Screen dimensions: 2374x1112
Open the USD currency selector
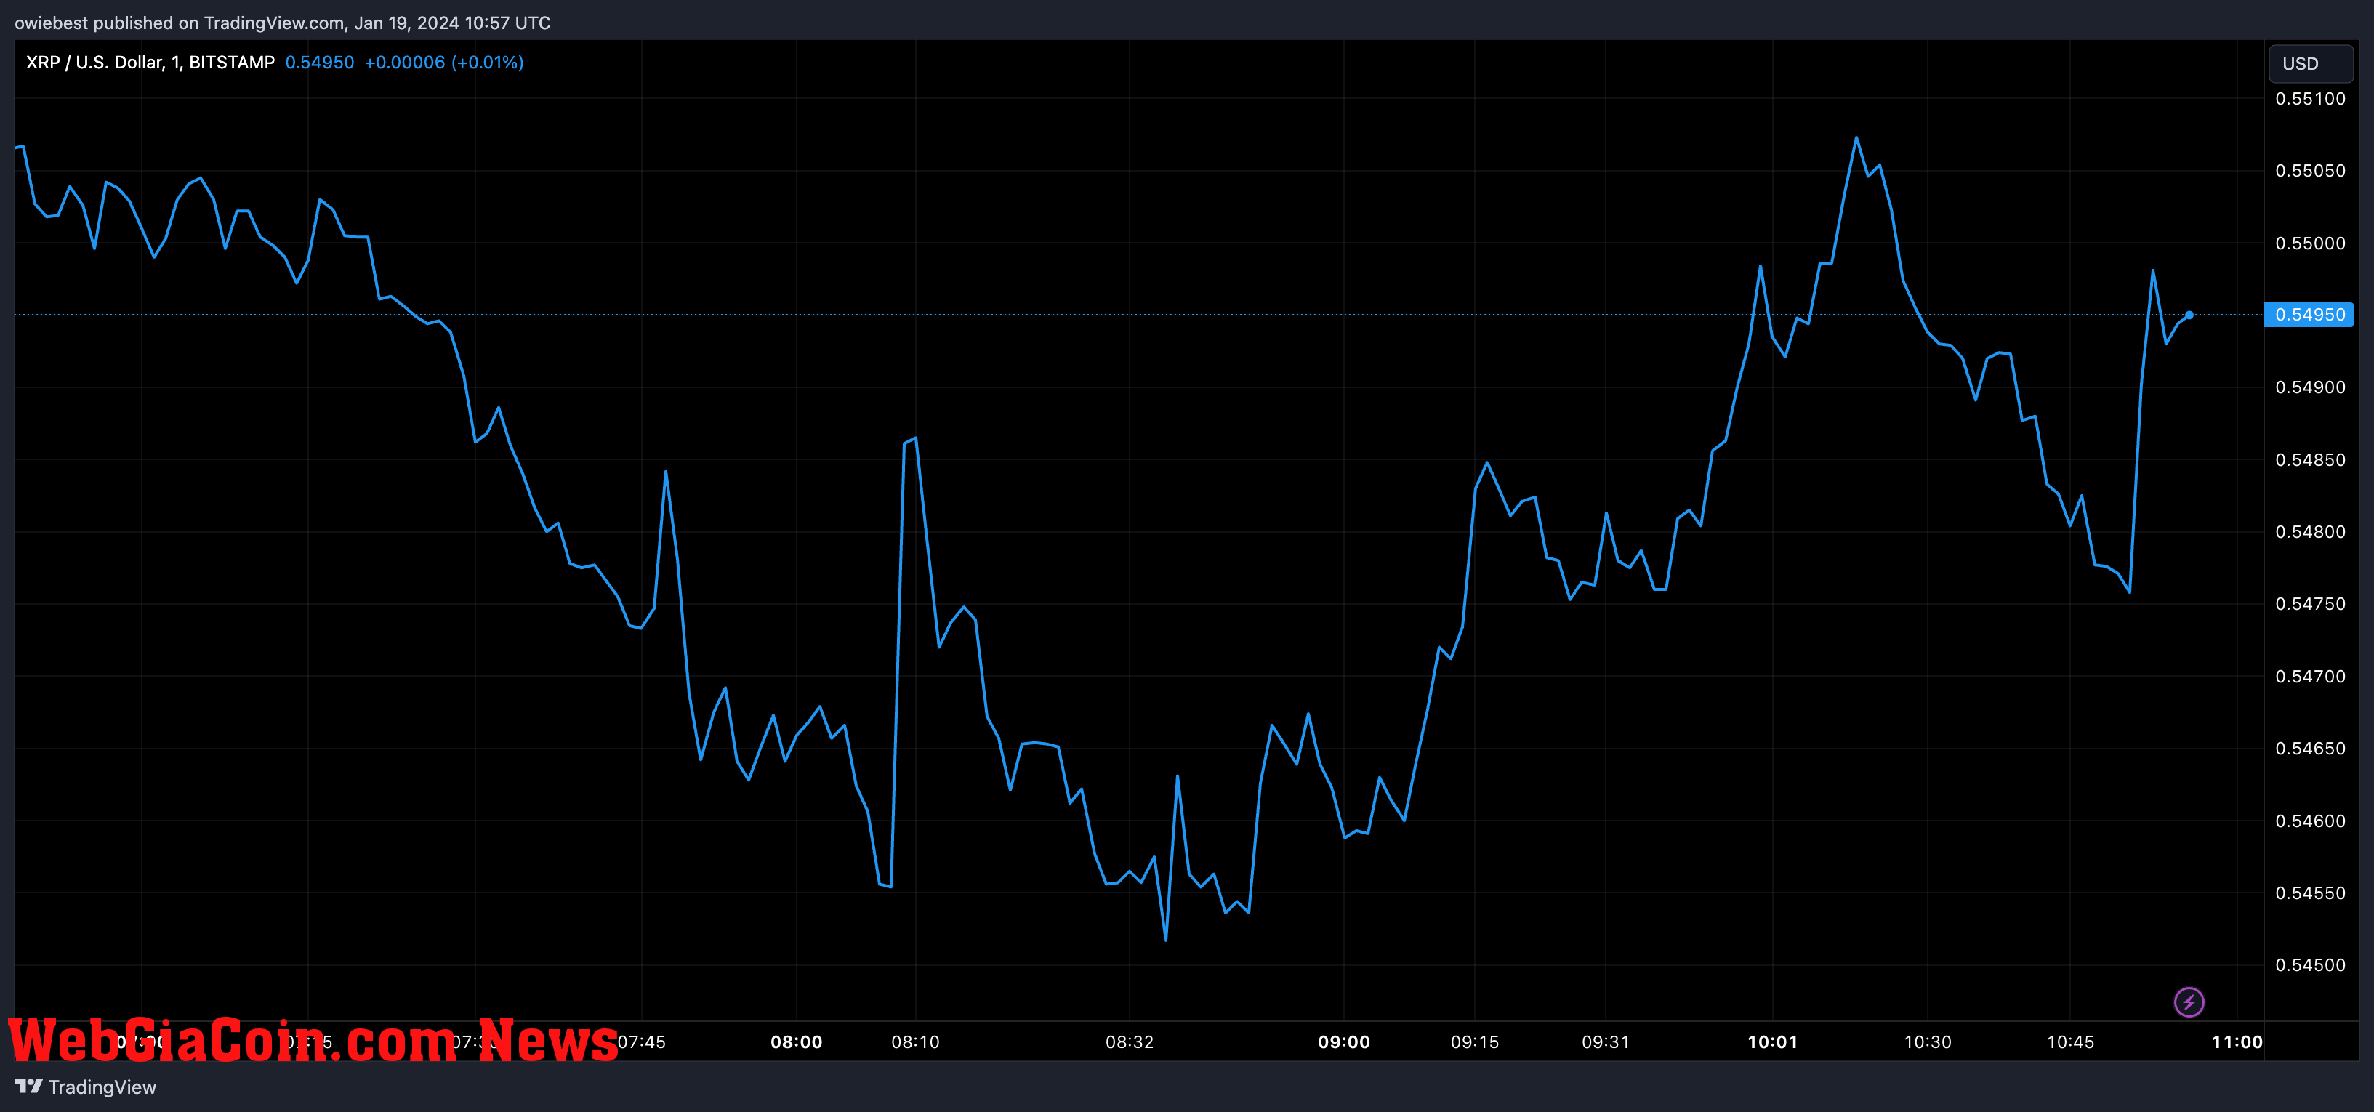click(x=2309, y=63)
